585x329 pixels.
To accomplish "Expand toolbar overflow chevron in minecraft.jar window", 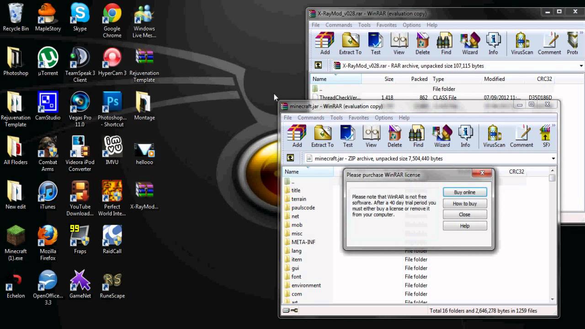I will pos(554,126).
